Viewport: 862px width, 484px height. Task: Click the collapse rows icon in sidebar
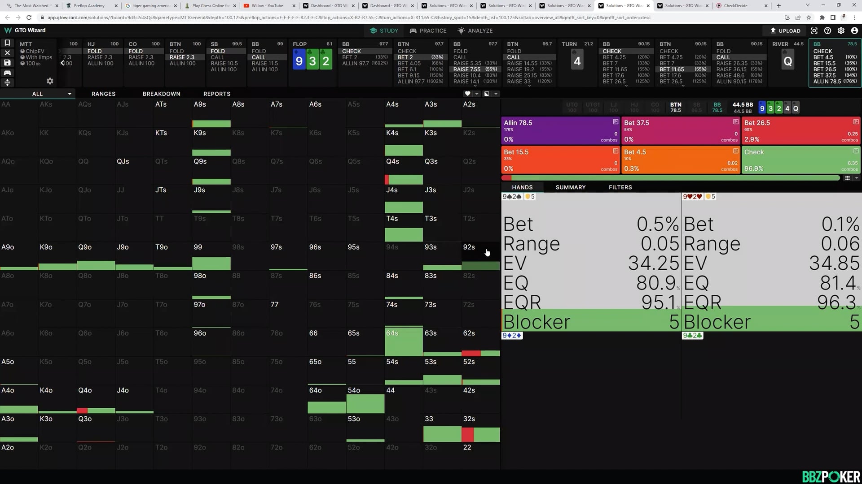(7, 82)
